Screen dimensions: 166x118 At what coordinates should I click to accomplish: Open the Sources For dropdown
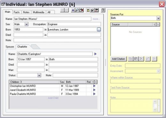(x=158, y=18)
